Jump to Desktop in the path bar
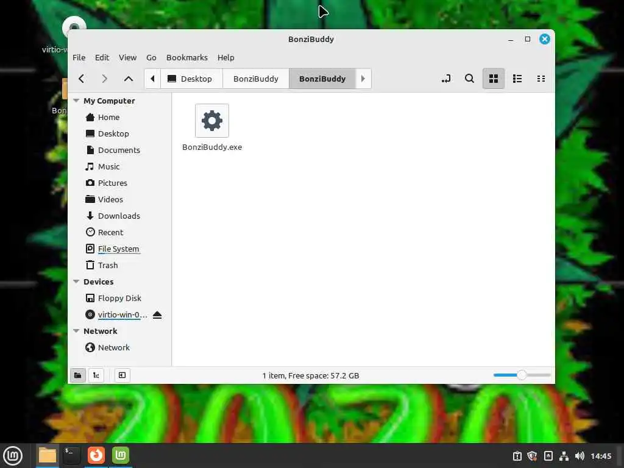Screen dimensions: 624x468 point(191,79)
